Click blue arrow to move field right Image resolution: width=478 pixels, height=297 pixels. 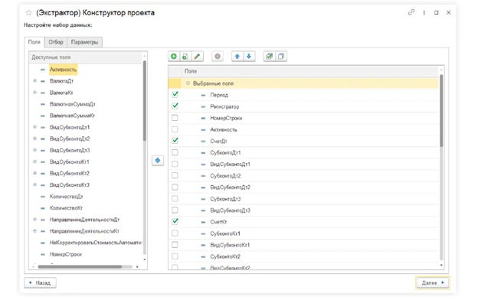point(158,160)
